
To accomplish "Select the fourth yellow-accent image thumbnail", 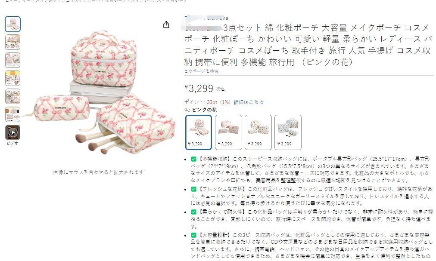I will click(x=12, y=78).
